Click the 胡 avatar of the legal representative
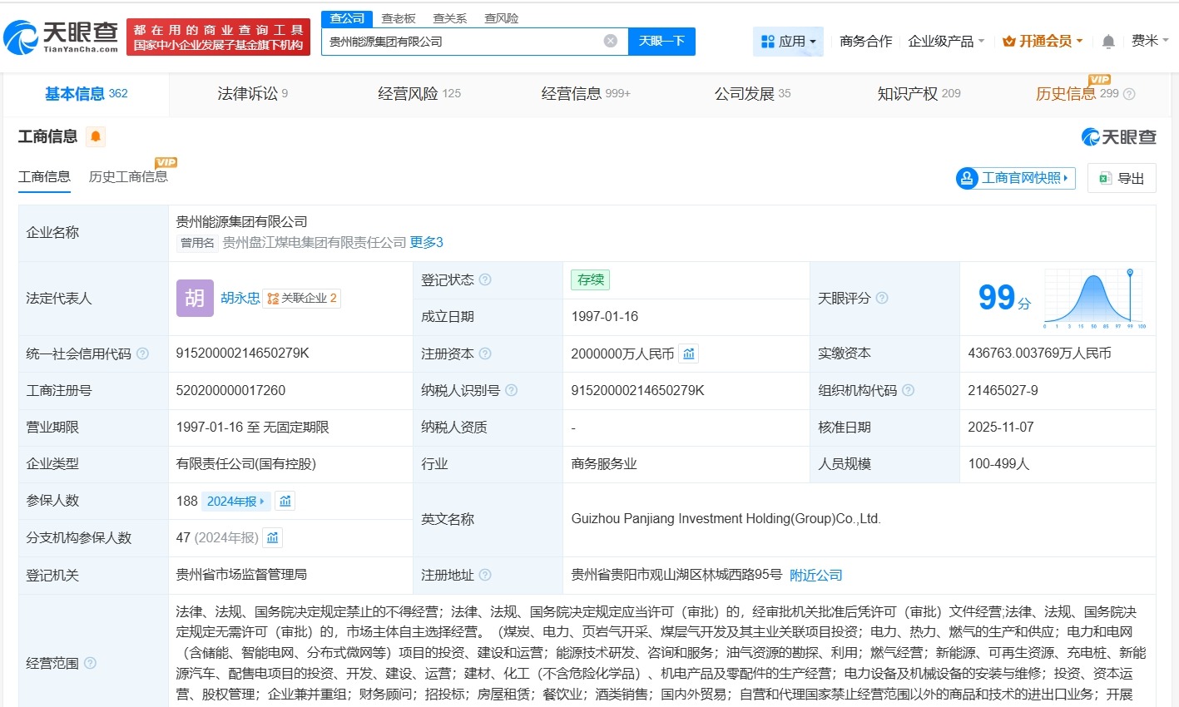The image size is (1179, 707). pos(194,298)
